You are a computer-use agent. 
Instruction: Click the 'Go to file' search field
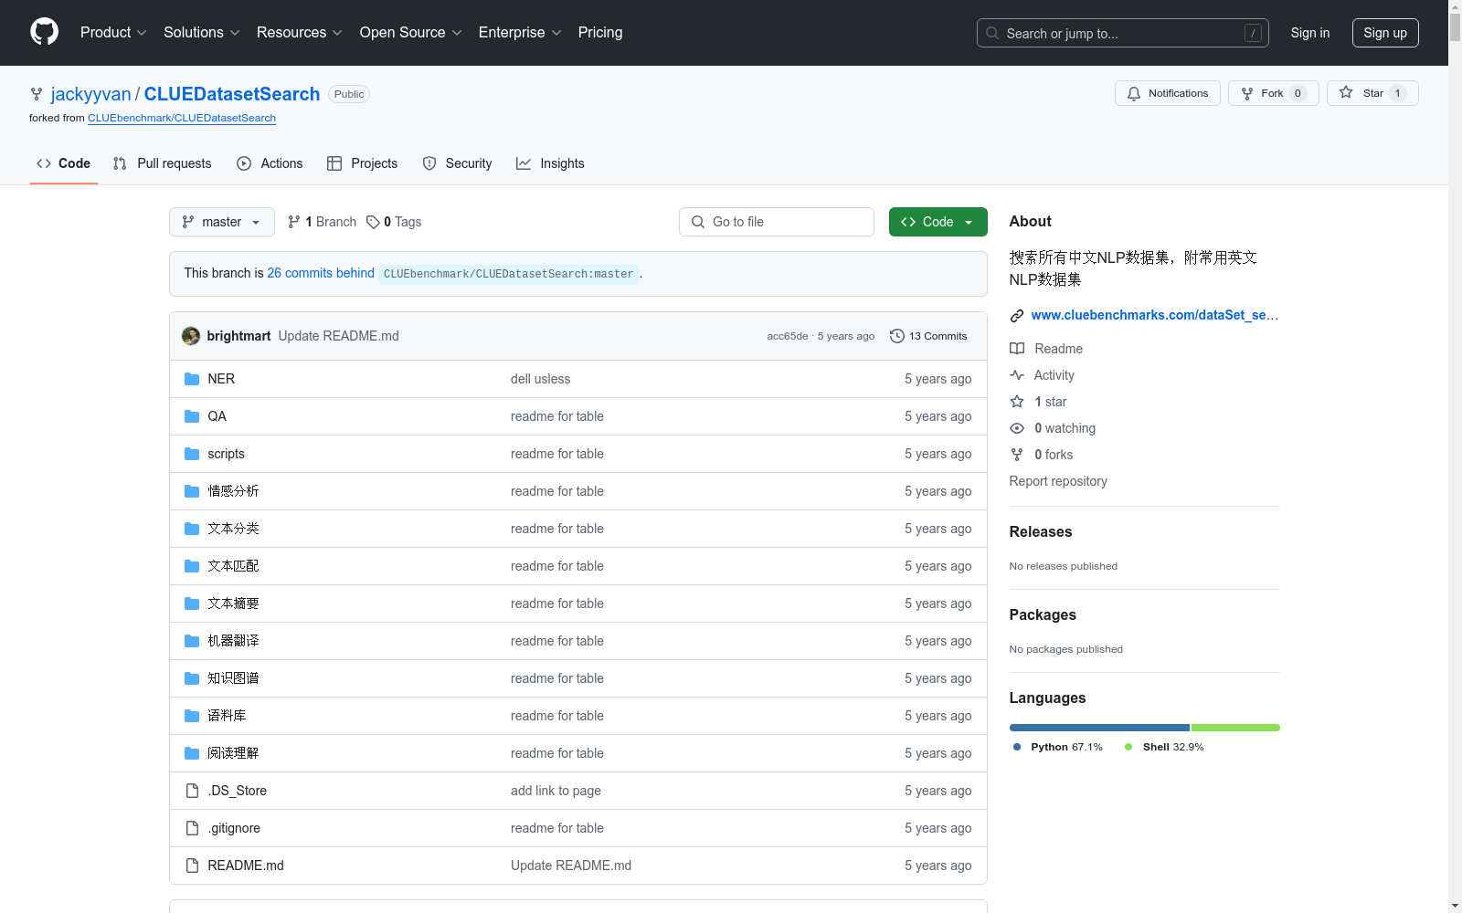click(x=777, y=222)
